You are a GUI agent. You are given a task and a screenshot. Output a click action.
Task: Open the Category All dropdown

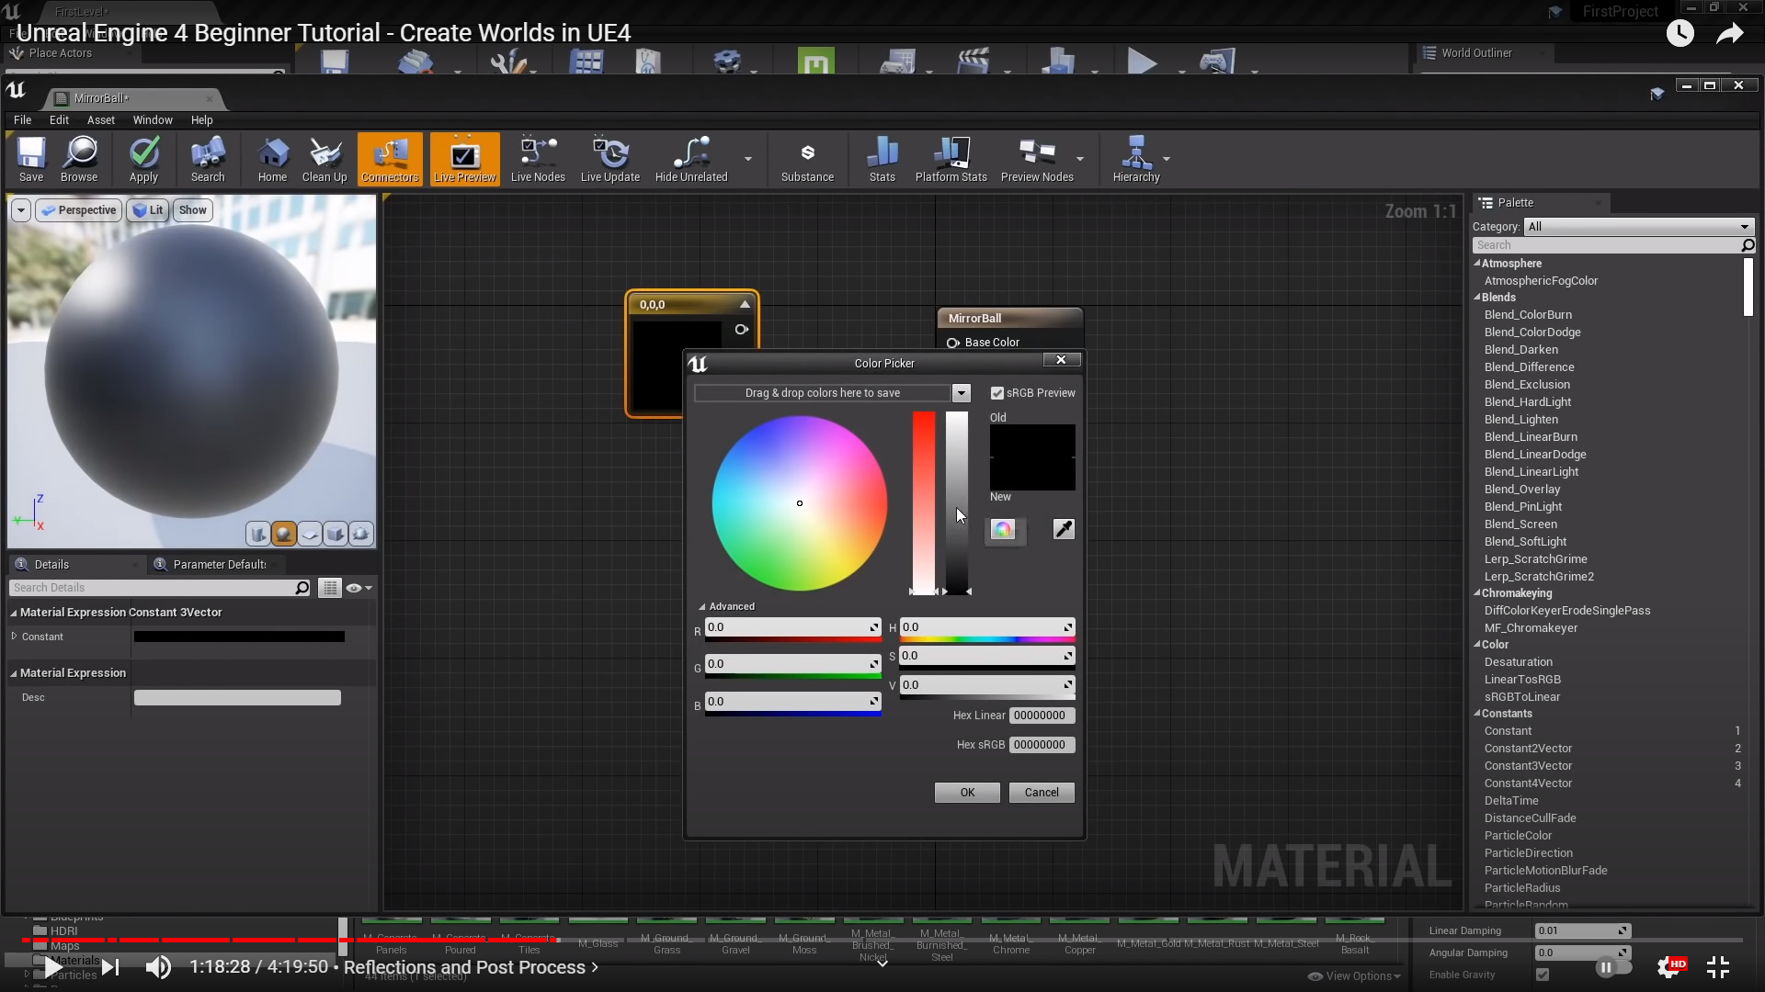(1638, 227)
